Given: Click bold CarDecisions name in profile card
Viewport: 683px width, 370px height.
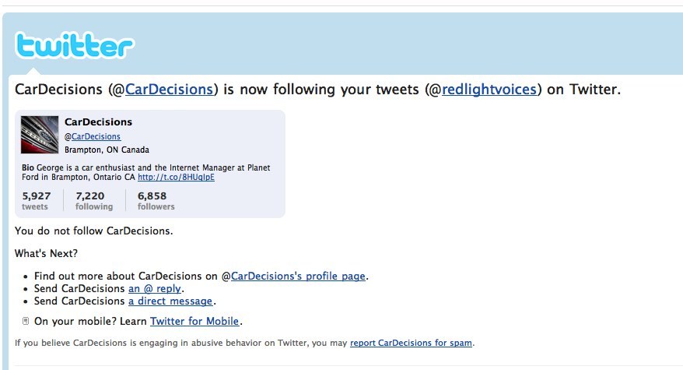Looking at the screenshot, I should [x=98, y=122].
